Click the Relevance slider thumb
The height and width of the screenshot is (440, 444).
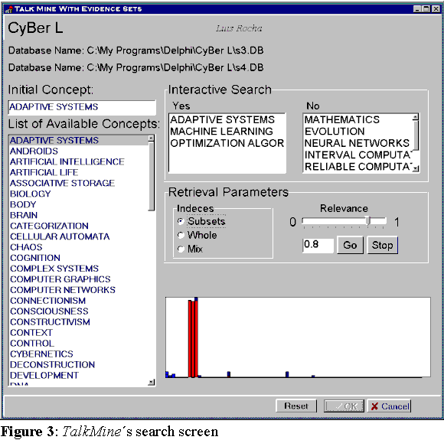click(x=367, y=220)
